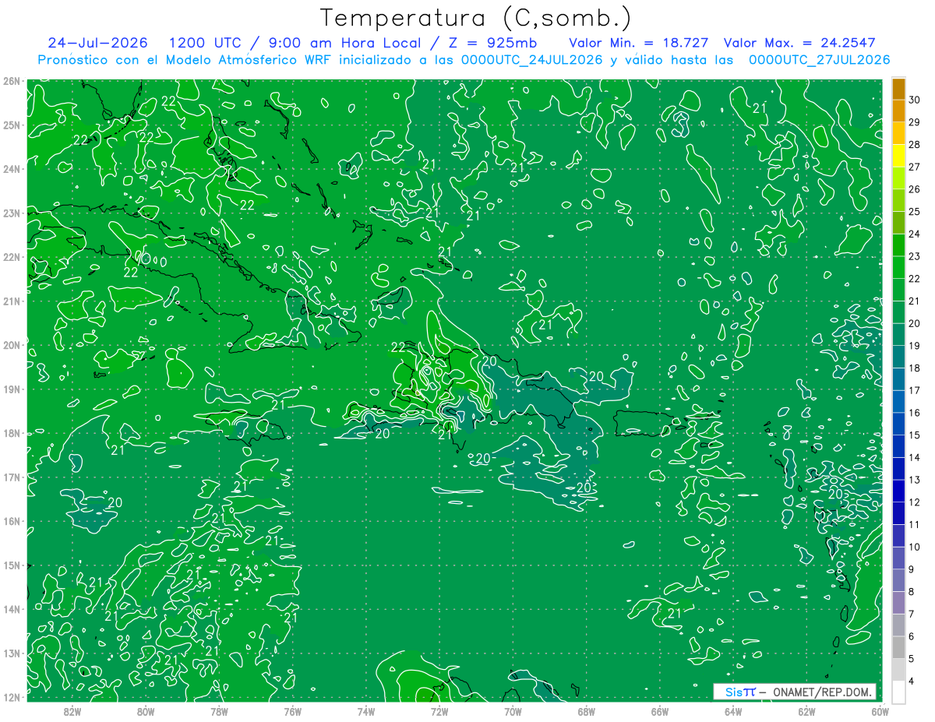Click the "13" label on the color scale
The image size is (935, 722).
tap(915, 480)
